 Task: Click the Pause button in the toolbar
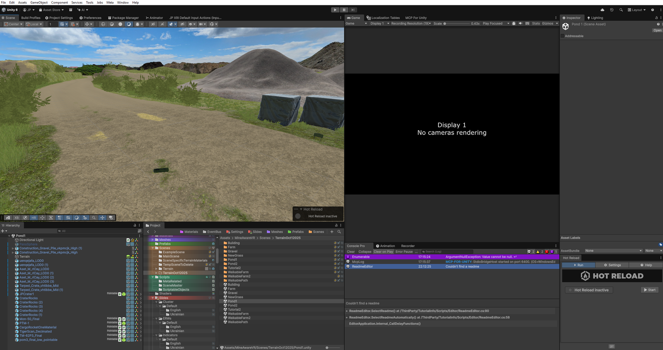pos(344,10)
